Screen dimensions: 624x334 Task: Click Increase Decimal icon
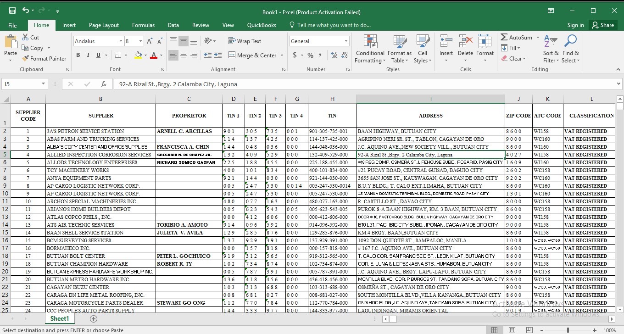(334, 55)
